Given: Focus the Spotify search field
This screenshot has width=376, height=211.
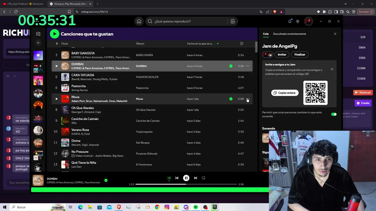Looking at the screenshot, I should coord(187,21).
